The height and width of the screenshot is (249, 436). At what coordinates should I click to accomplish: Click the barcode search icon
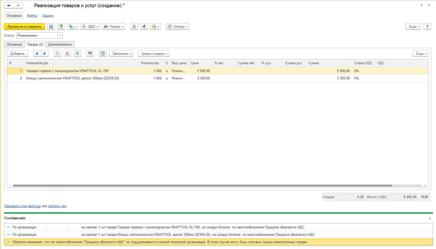point(90,53)
